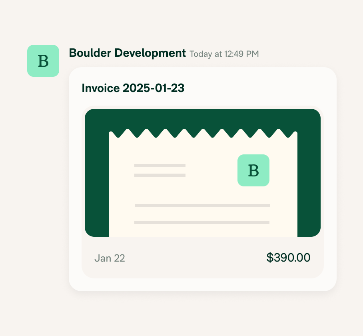Click the B logo on the receipt
Image resolution: width=363 pixels, height=336 pixels.
pos(253,170)
